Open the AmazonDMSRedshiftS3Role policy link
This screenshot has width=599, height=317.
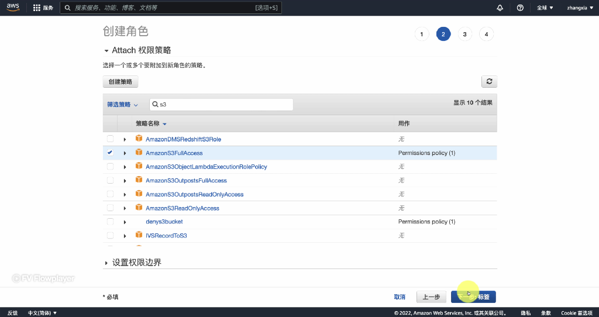click(x=183, y=139)
